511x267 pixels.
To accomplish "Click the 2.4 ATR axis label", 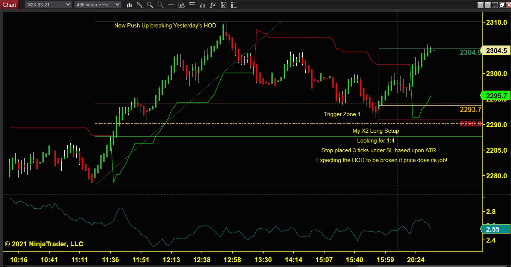I will coord(490,240).
